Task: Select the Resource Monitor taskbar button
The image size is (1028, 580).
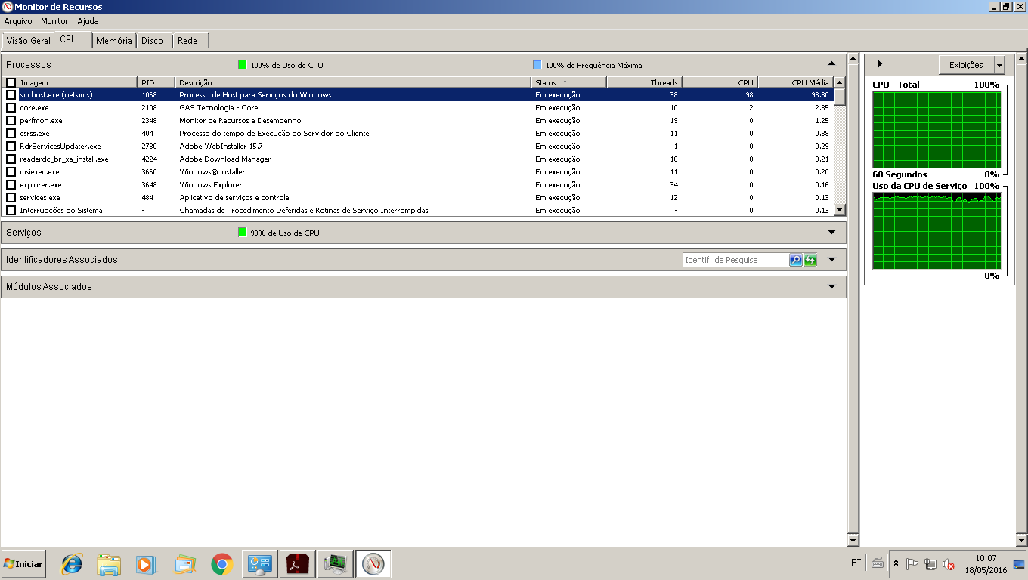Action: point(373,564)
